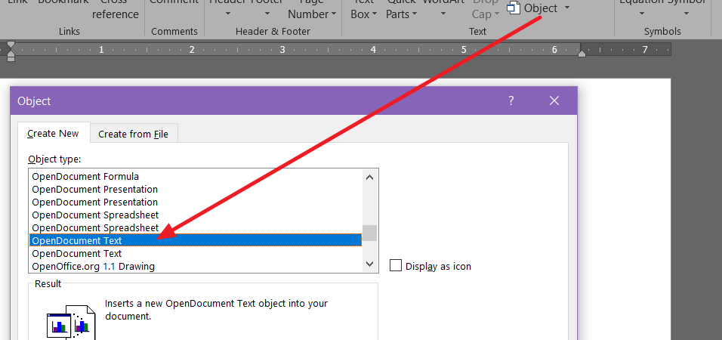Select the unhighlighted OpenDocument Text entry
722x340 pixels.
196,253
